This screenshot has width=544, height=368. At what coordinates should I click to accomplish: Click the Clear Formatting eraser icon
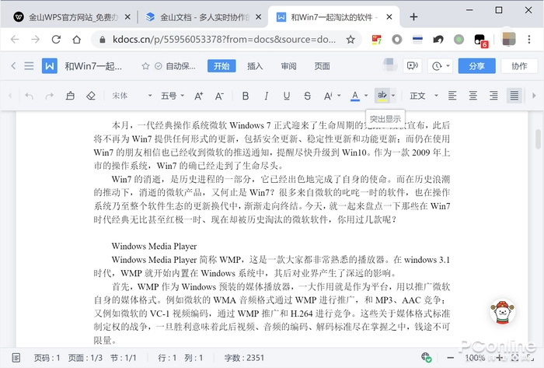click(91, 96)
